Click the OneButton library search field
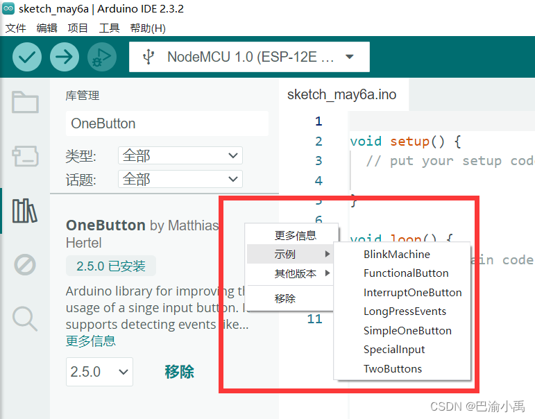The height and width of the screenshot is (419, 535). pos(167,123)
